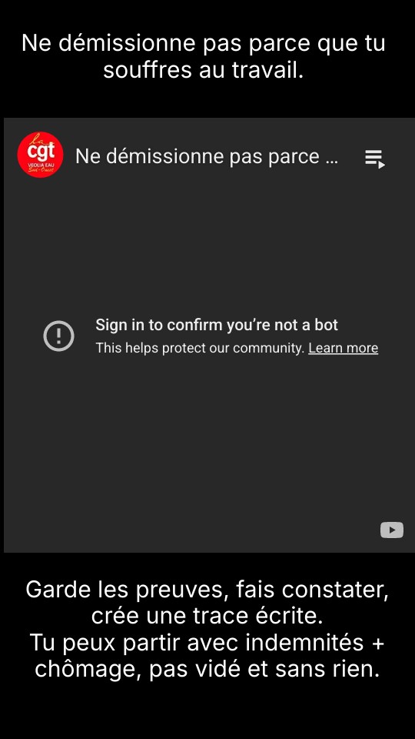The image size is (415, 739).
Task: Click caption line "Garde les preuves, fais constater,"
Action: point(207,590)
